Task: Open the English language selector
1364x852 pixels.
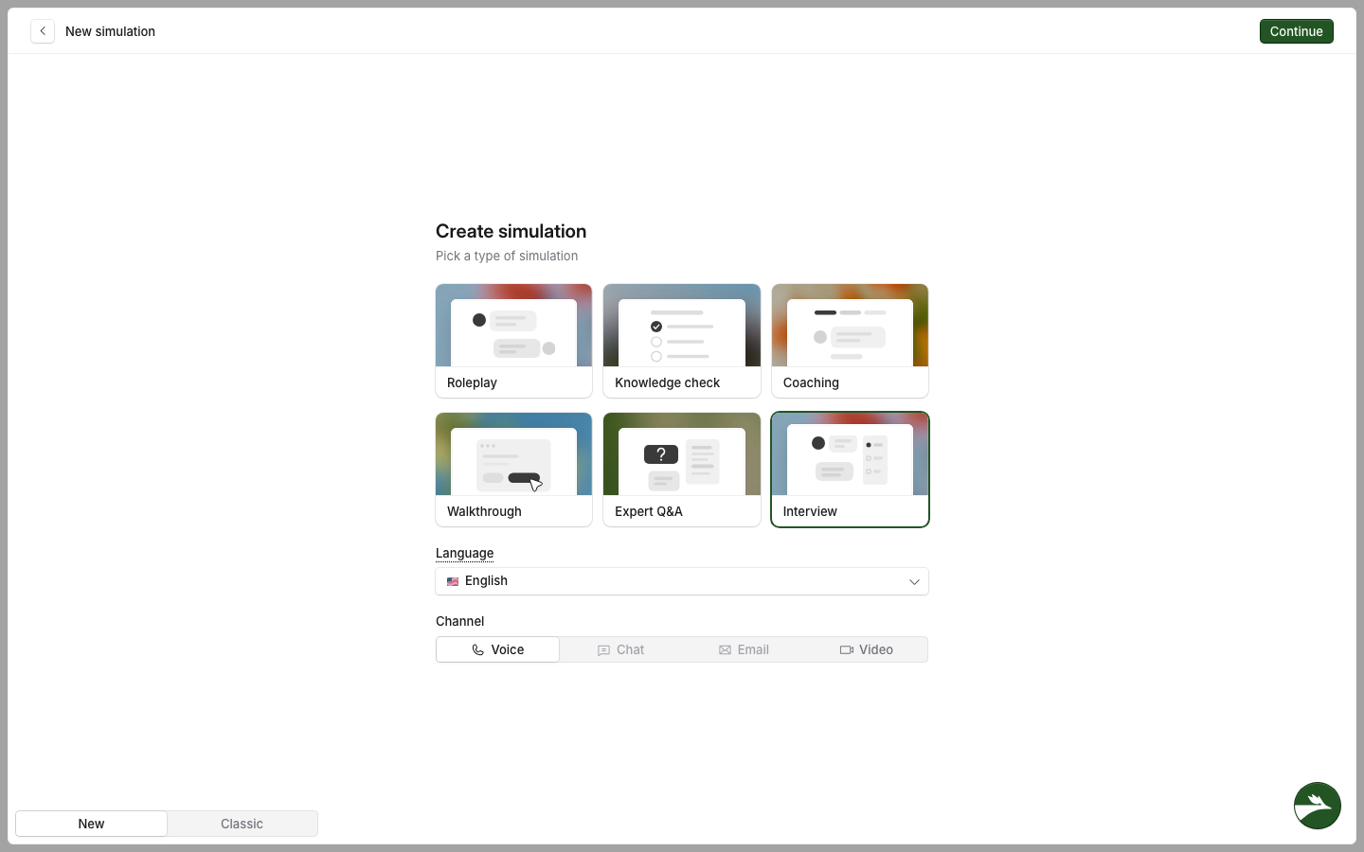Action: [682, 581]
